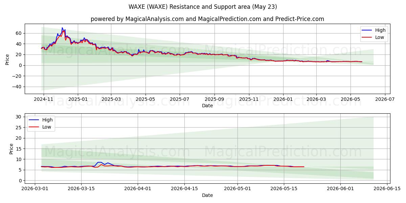Click the "2026-03-01" tick label
This screenshot has height=203, width=406.
[35, 189]
